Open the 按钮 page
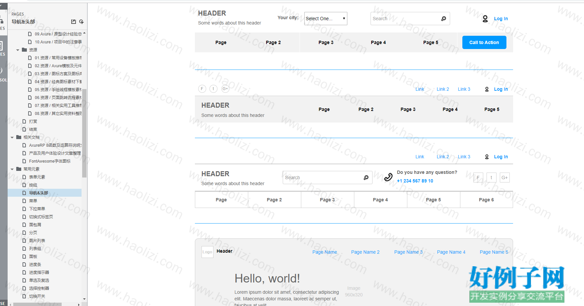 coord(33,185)
